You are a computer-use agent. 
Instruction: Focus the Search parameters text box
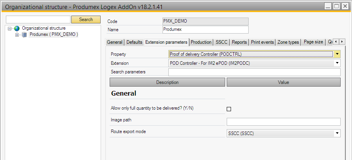pos(254,72)
